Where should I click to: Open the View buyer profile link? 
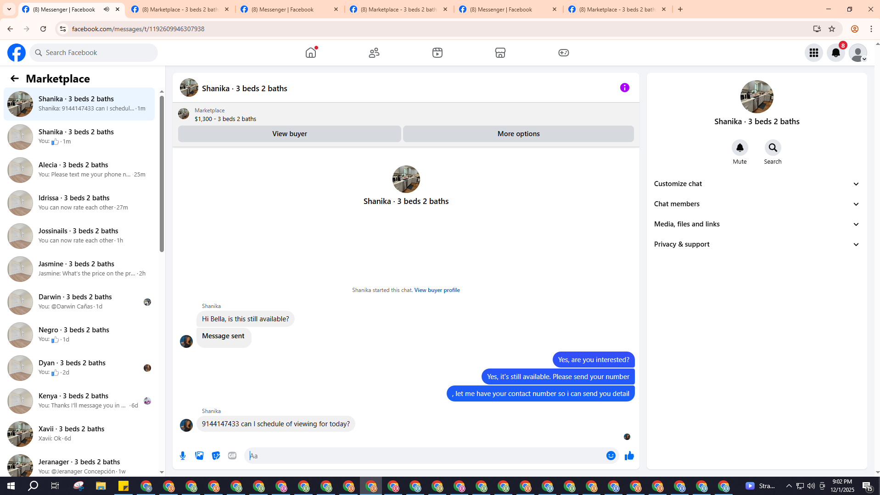pos(437,290)
